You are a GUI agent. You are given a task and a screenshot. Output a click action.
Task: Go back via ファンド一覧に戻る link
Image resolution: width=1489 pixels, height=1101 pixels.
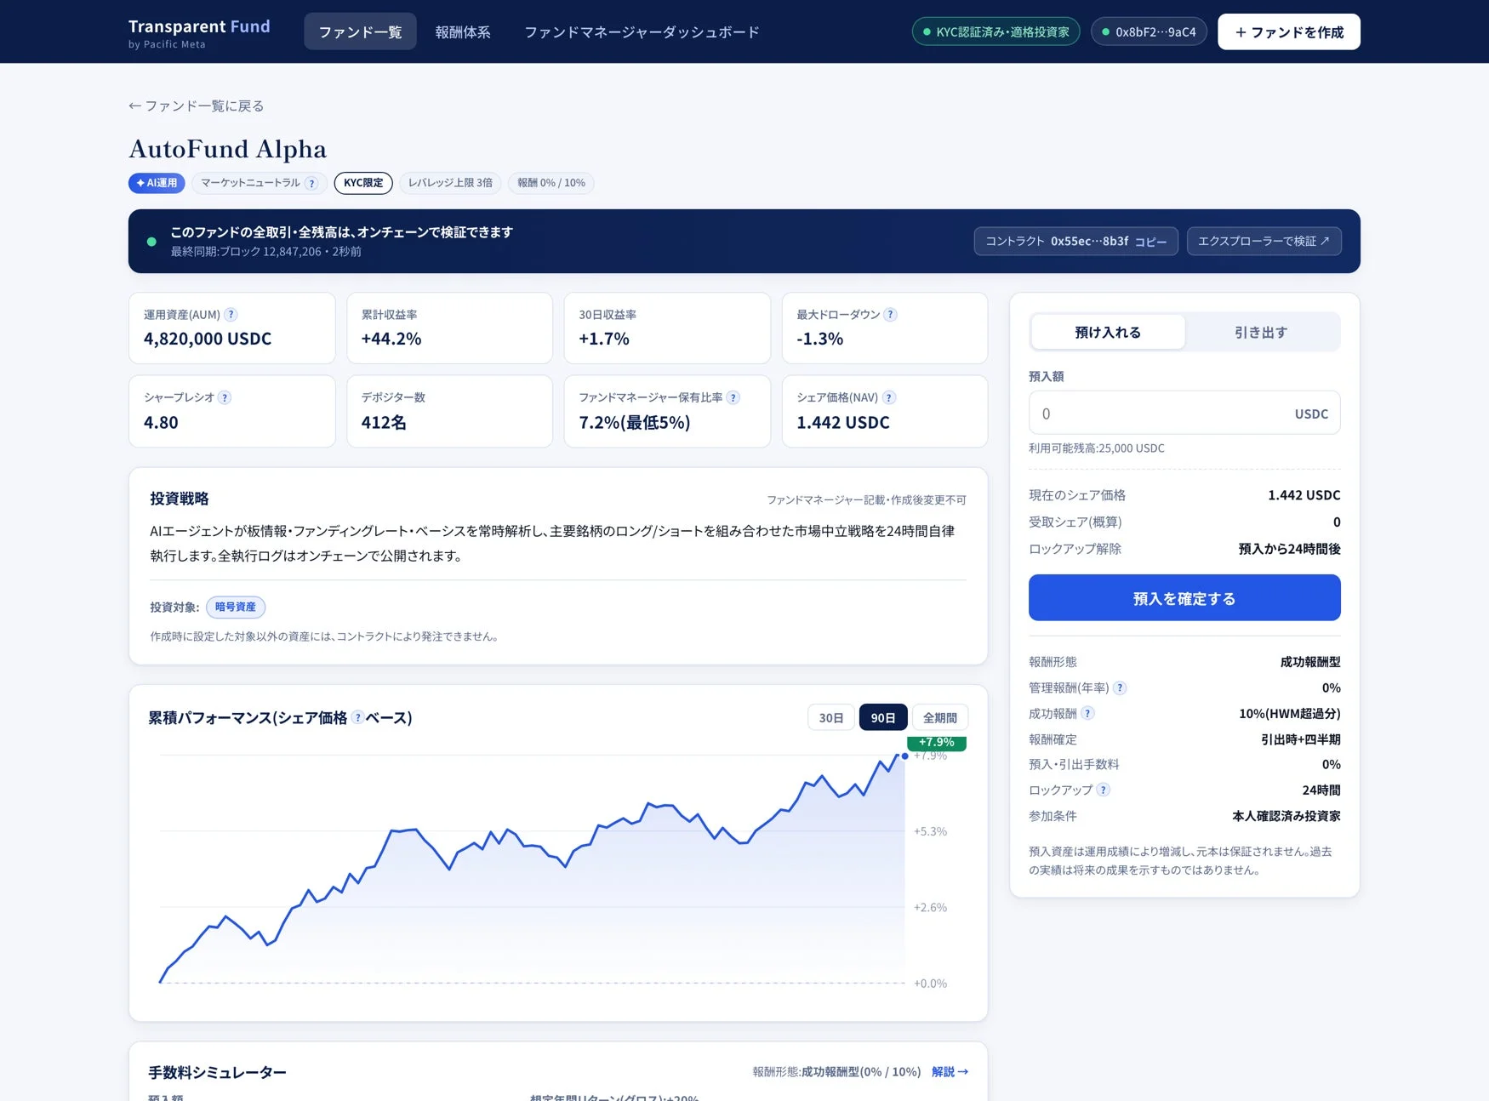tap(197, 106)
